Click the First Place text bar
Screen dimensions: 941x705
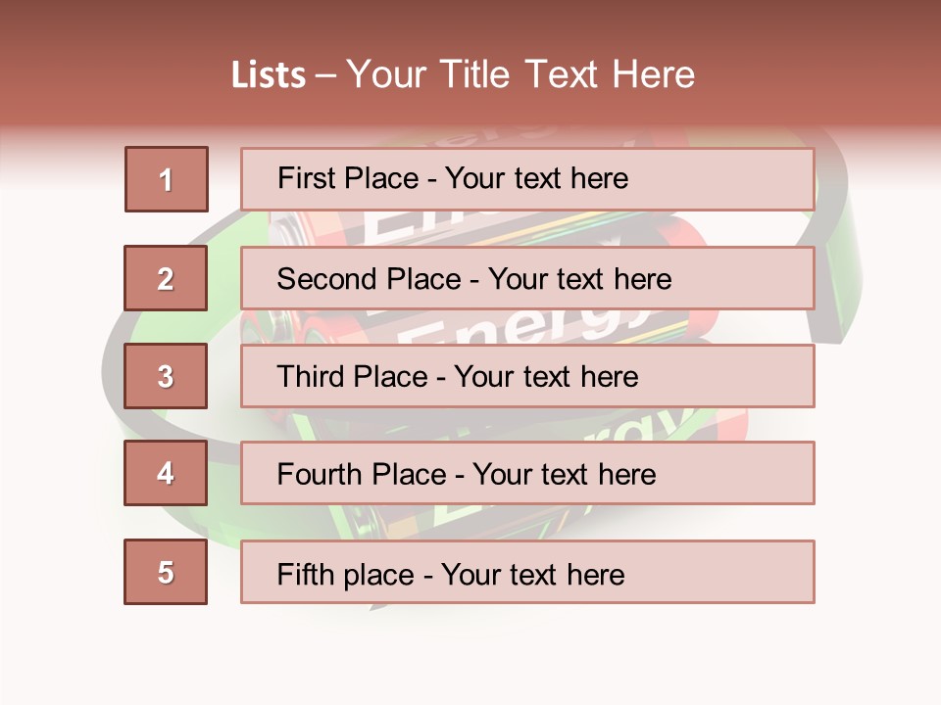point(527,179)
